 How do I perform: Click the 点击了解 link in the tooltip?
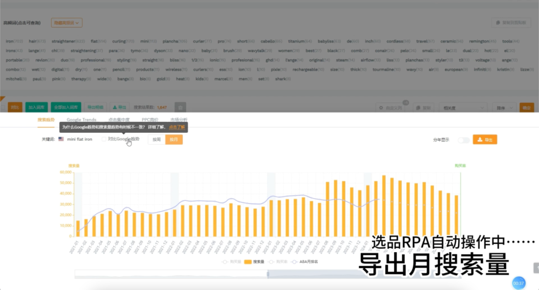point(177,127)
